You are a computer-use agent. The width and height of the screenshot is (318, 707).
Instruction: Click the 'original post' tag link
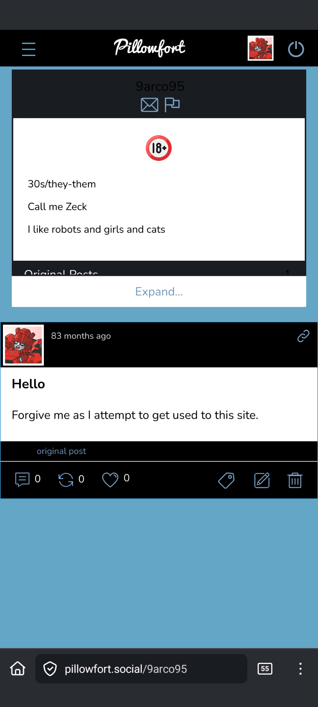(61, 451)
